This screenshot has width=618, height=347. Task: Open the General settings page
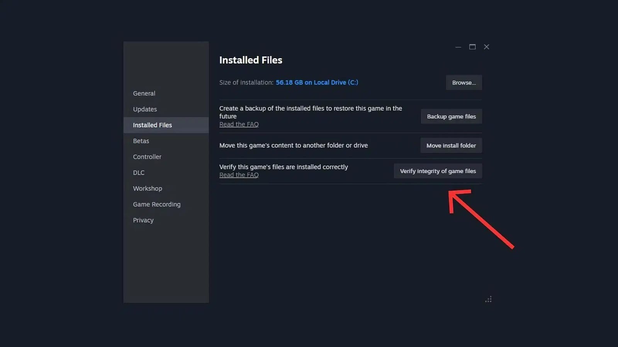(144, 93)
